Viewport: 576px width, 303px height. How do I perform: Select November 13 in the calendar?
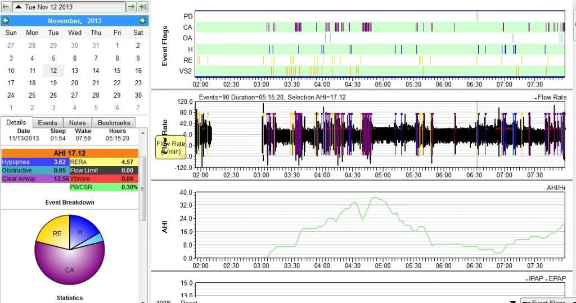pos(75,71)
